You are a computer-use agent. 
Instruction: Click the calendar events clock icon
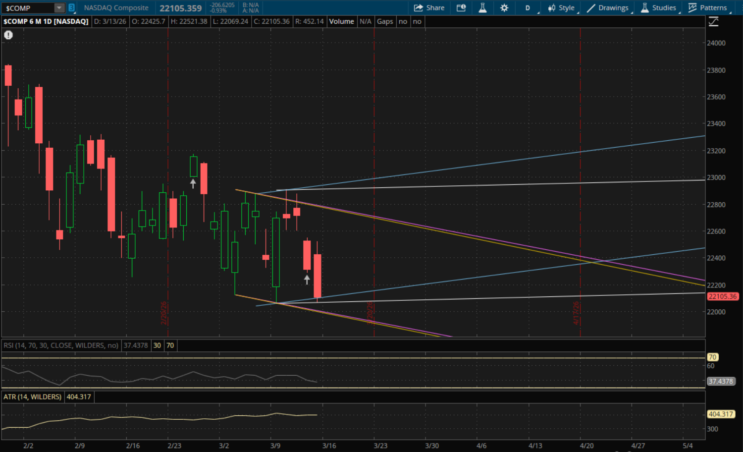(x=461, y=8)
